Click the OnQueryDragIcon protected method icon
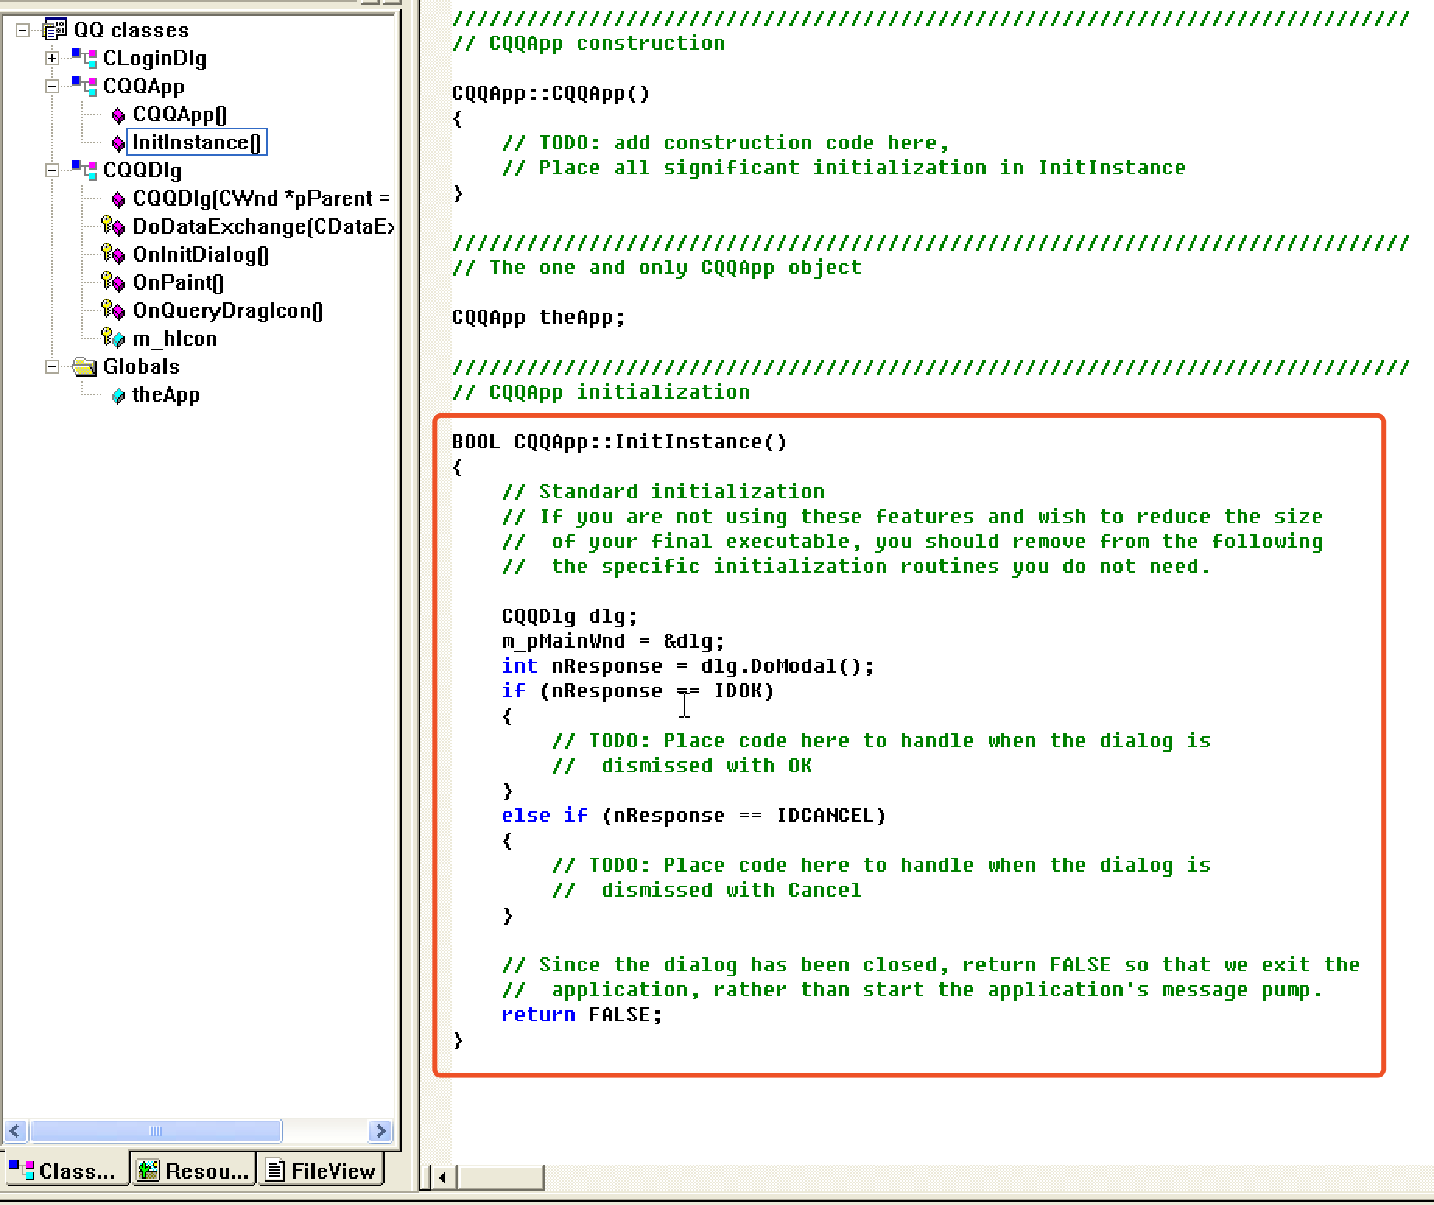This screenshot has height=1205, width=1434. pyautogui.click(x=114, y=311)
